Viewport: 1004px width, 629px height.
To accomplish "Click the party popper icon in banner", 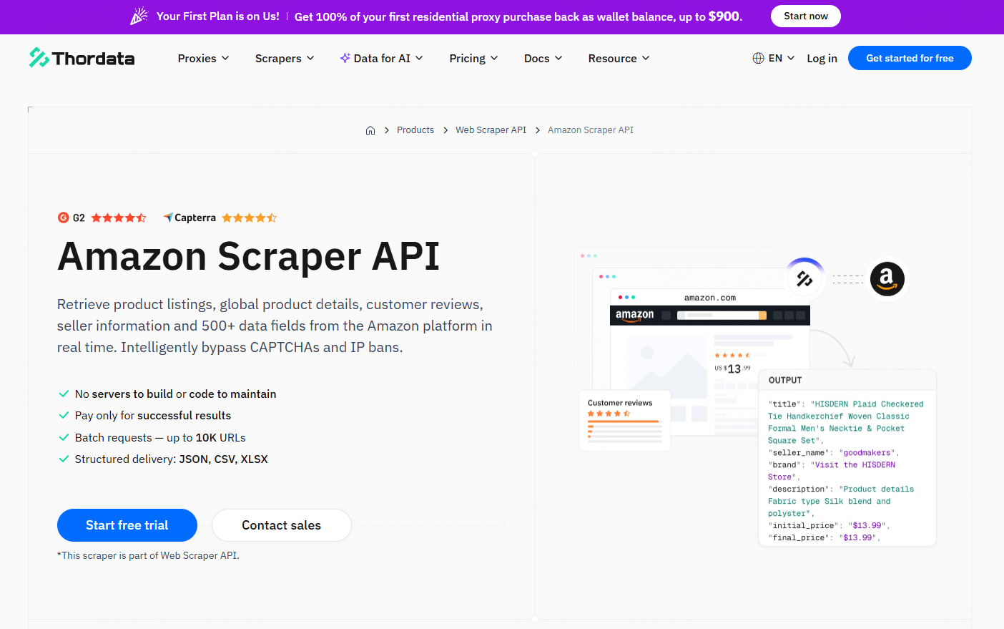I will coord(139,16).
